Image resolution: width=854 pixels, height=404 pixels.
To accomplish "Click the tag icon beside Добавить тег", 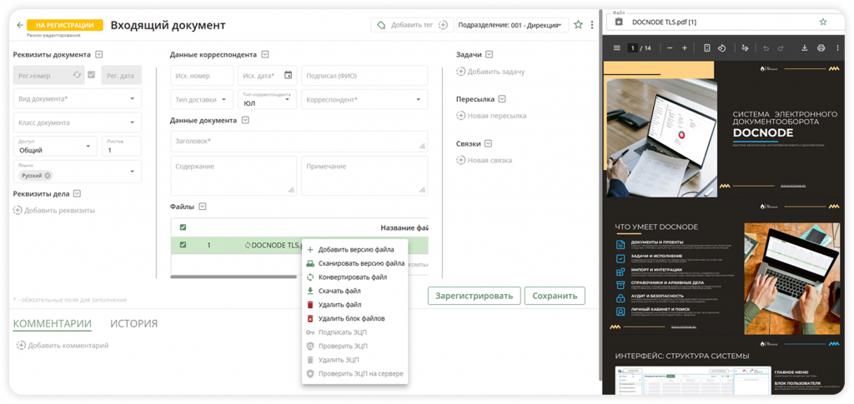I will click(x=381, y=25).
